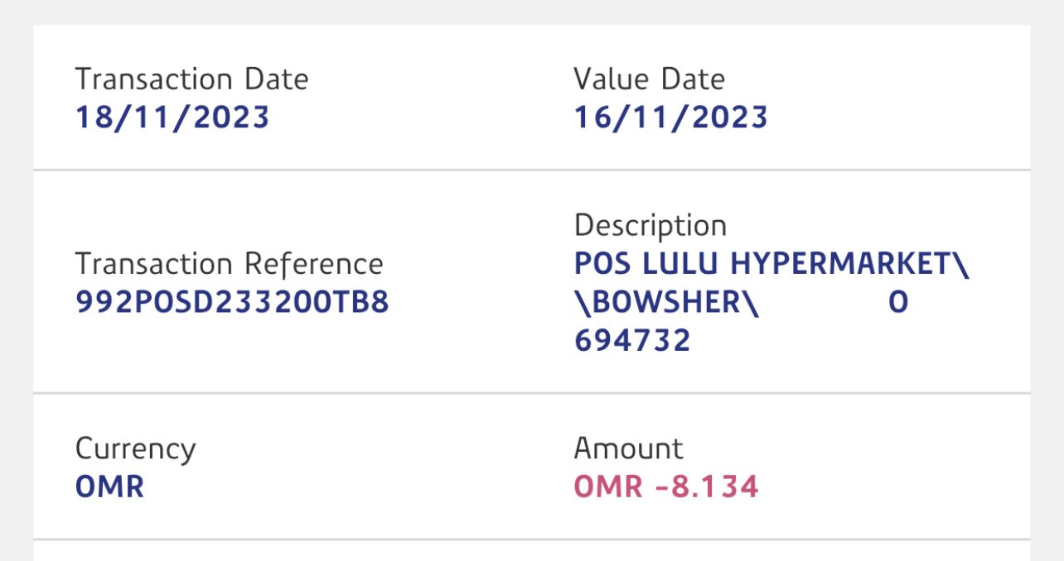
Task: Click the Transaction Reference label
Action: pos(229,264)
